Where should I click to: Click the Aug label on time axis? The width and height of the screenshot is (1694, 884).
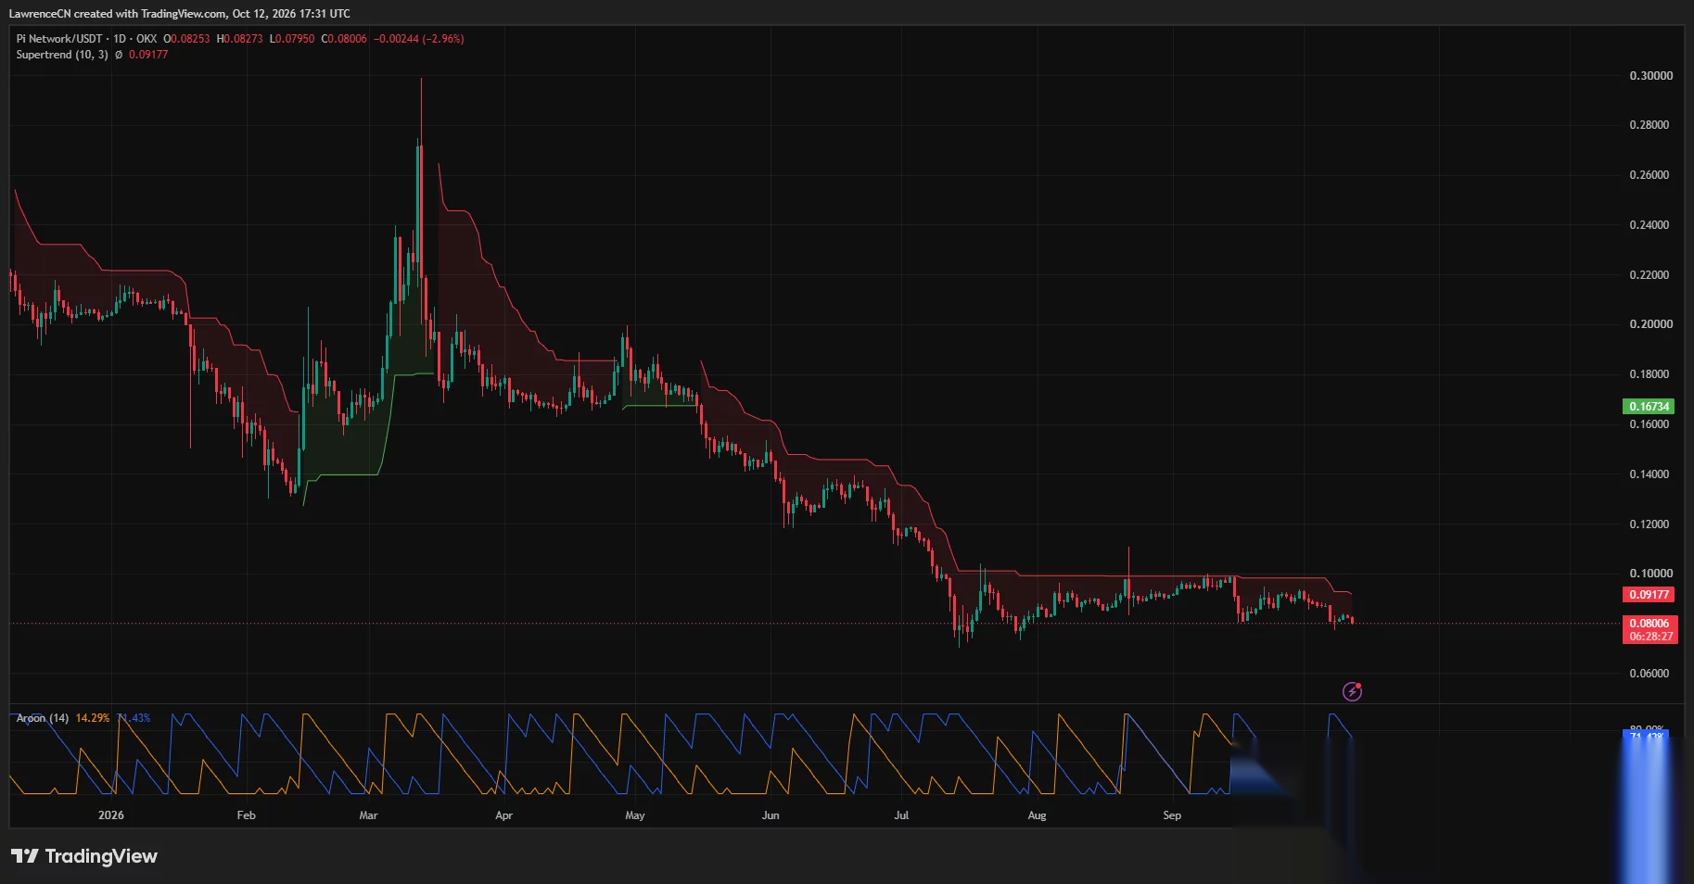(x=1037, y=815)
